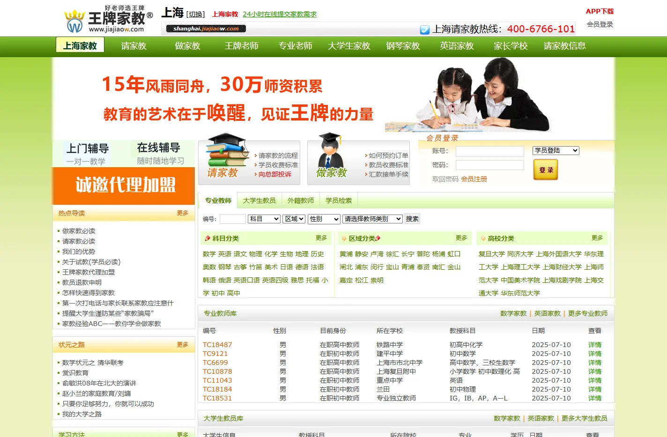667x437 pixels.
Task: Open the 科目 subject dropdown
Action: click(x=264, y=219)
